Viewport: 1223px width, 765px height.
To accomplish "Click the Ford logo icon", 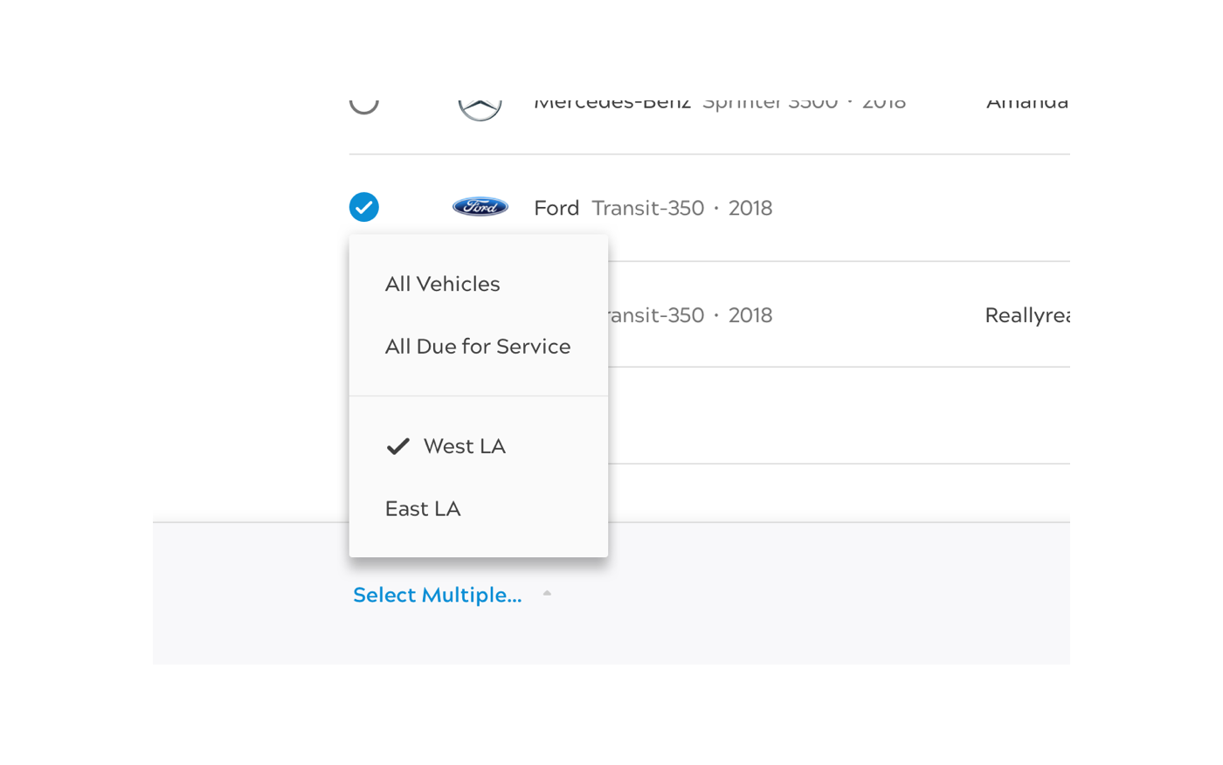I will (x=480, y=207).
